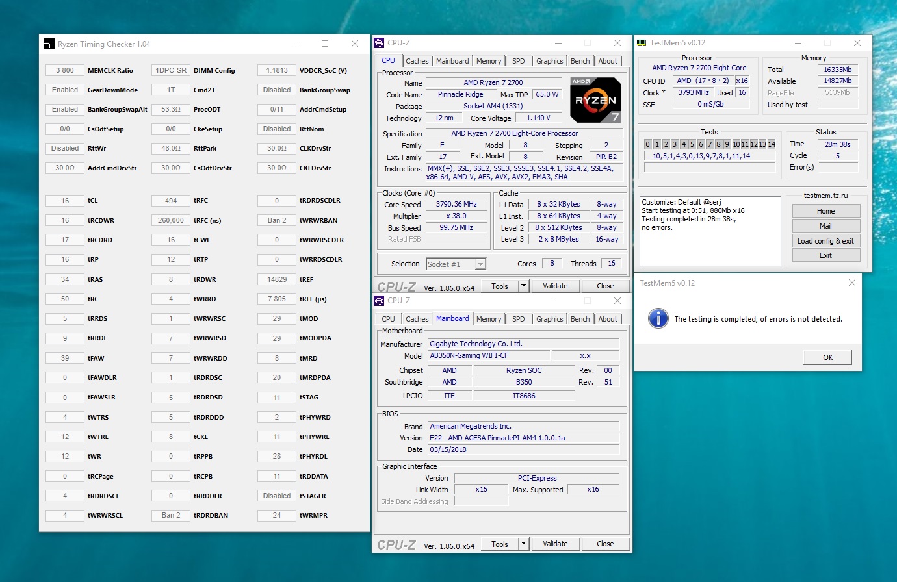Click the blue info icon in TestMem5 dialog
This screenshot has width=897, height=582.
pyautogui.click(x=658, y=318)
